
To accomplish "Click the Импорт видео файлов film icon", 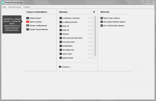I will 28,30.
